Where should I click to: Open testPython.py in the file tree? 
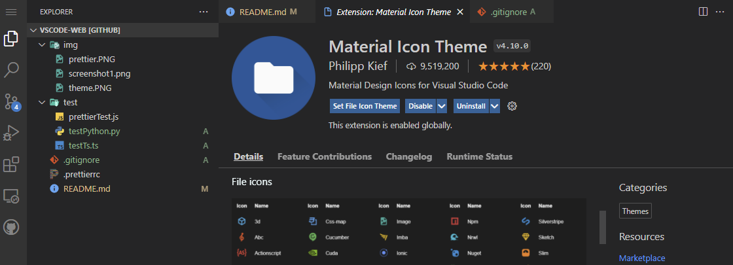point(94,132)
